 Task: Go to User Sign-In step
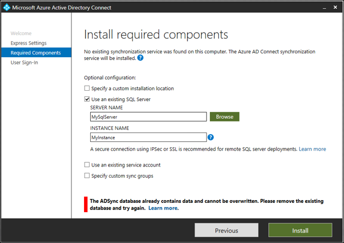pyautogui.click(x=24, y=63)
